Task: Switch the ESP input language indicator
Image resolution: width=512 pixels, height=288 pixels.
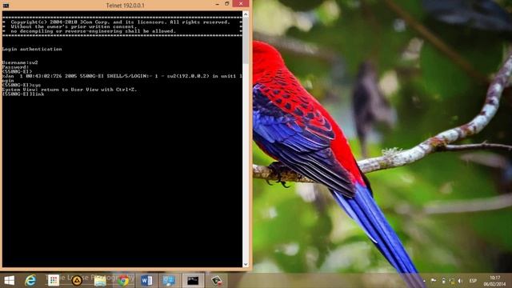Action: coord(473,281)
